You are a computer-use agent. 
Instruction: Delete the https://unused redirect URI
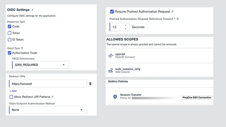(90, 84)
